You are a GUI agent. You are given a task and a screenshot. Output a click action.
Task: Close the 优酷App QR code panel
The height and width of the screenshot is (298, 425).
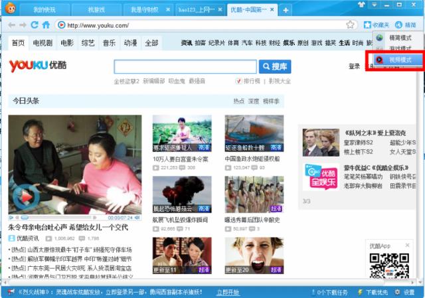[x=407, y=245]
